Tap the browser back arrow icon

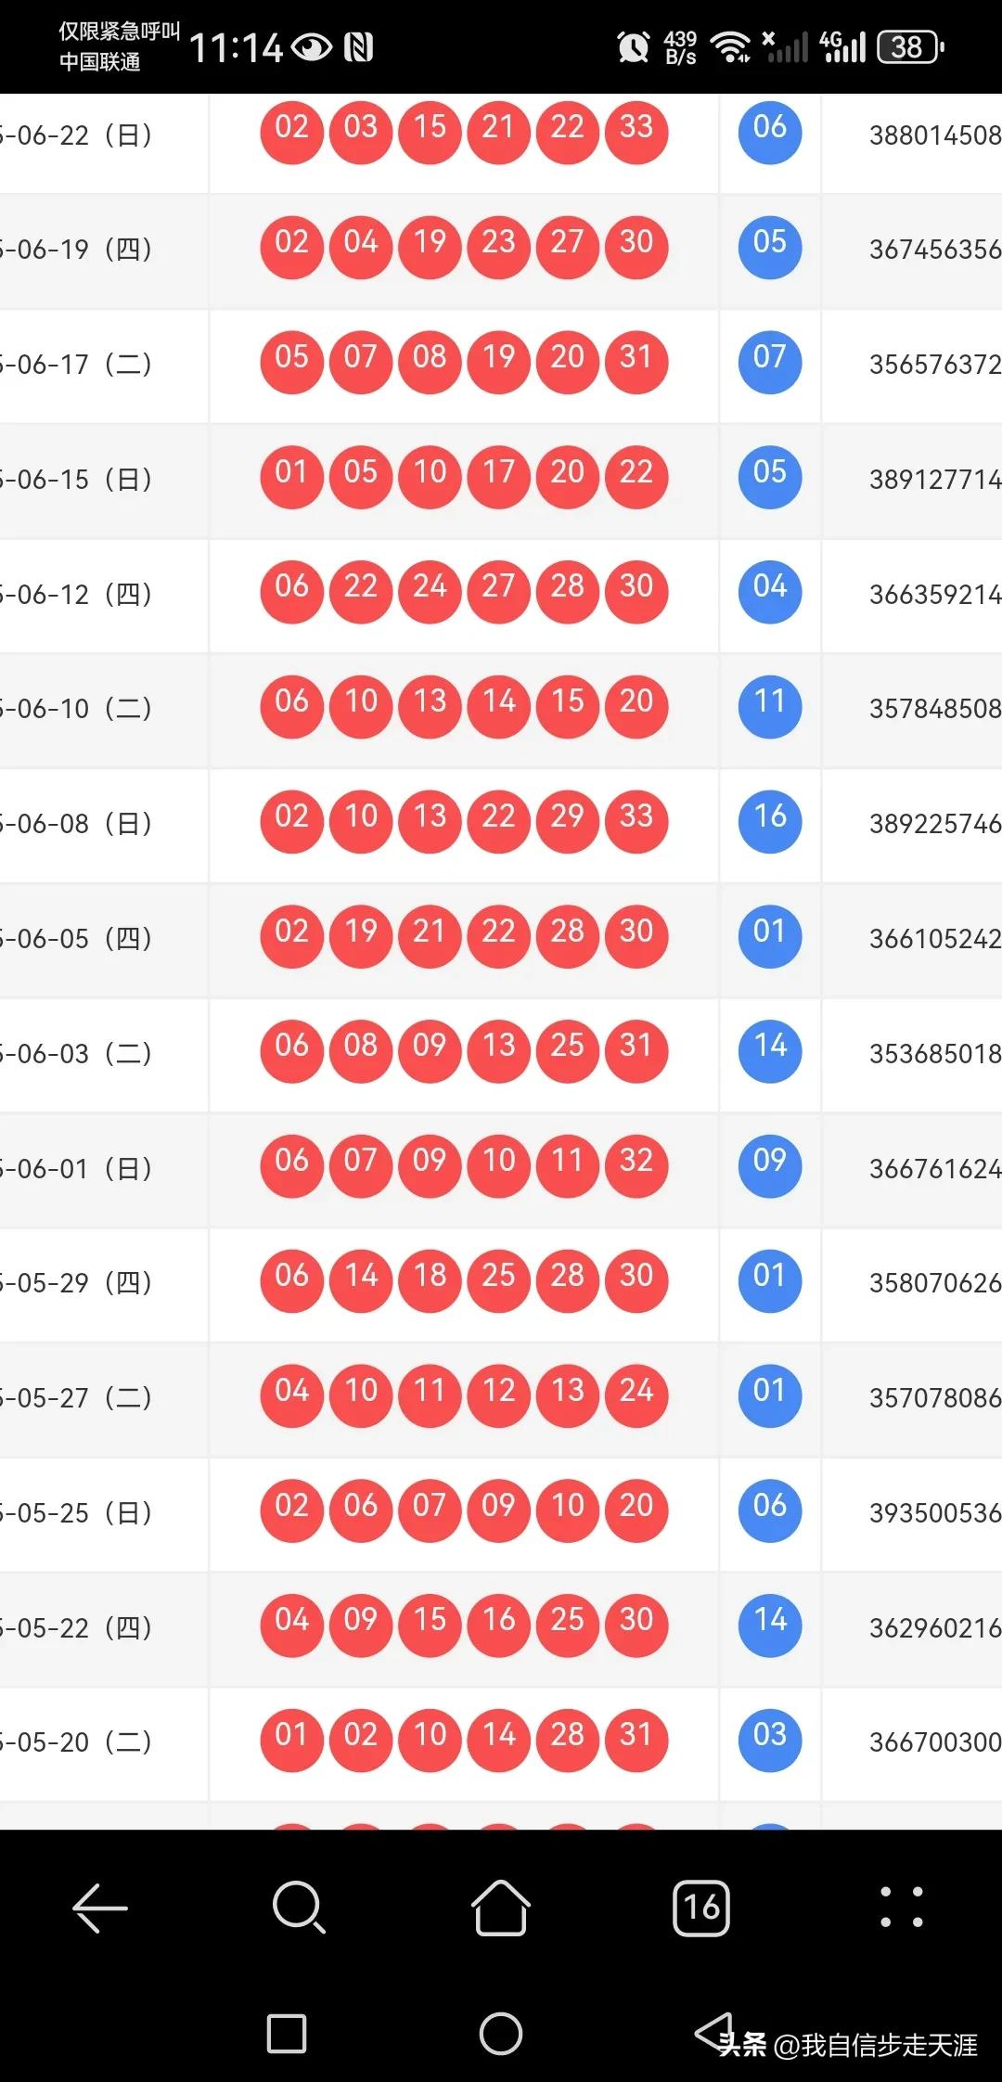coord(99,1908)
